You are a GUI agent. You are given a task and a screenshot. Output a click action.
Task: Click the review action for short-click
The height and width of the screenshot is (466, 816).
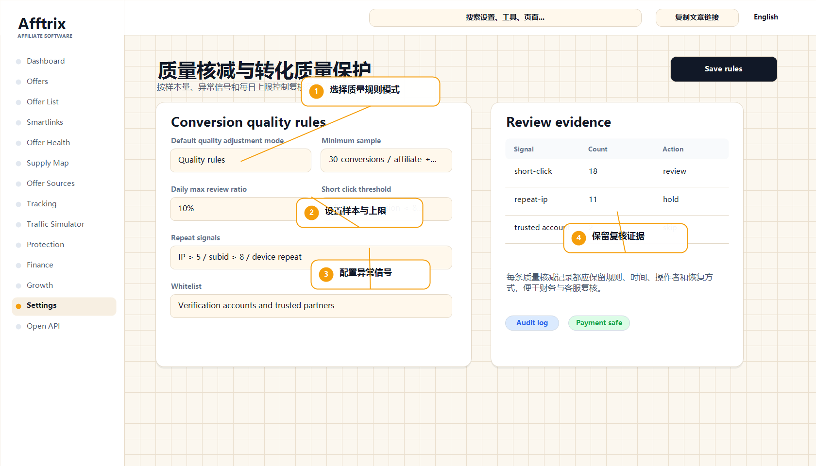pos(674,171)
